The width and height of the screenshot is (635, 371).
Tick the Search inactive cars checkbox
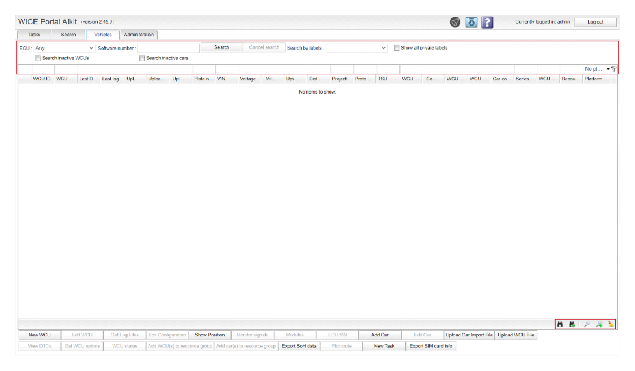click(142, 58)
